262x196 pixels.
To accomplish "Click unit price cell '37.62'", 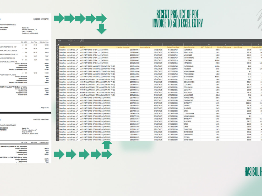I will tap(243, 132).
